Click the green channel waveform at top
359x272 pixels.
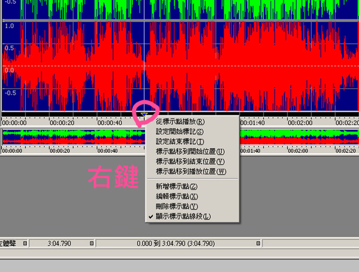(x=181, y=10)
